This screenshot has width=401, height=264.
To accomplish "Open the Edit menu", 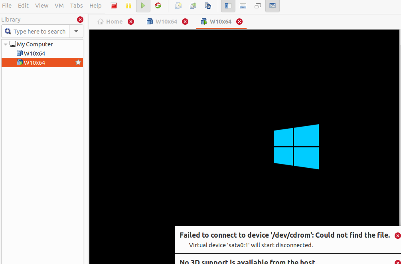I will pyautogui.click(x=23, y=6).
